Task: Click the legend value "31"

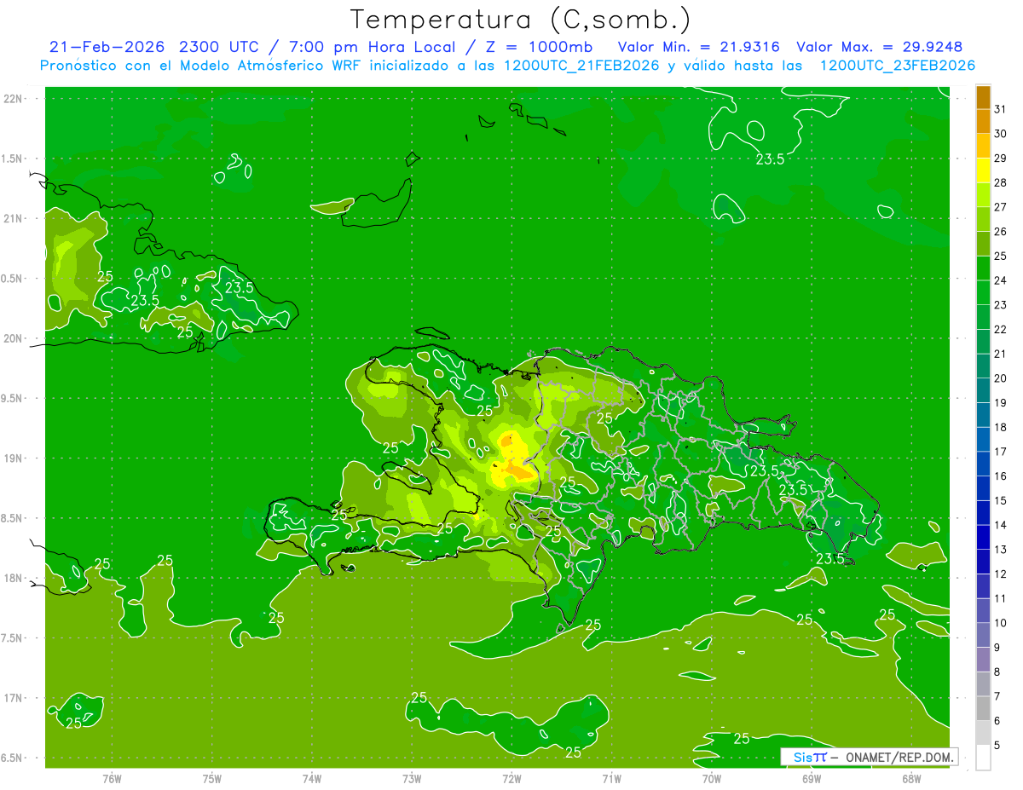Action: pos(1001,109)
